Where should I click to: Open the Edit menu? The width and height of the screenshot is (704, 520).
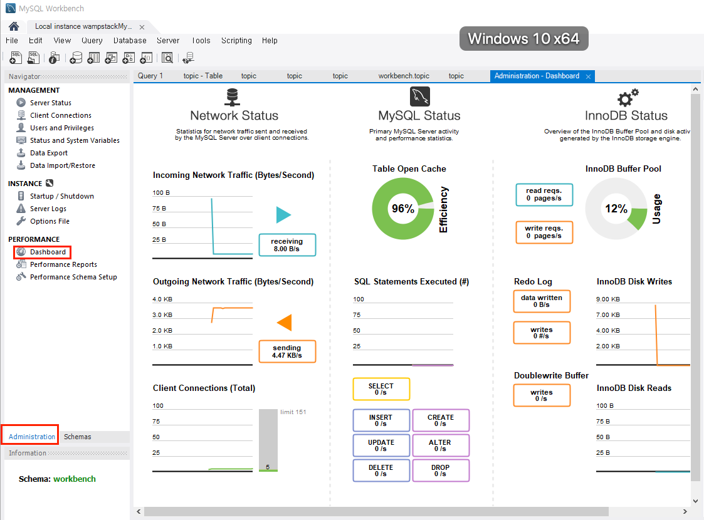click(36, 40)
